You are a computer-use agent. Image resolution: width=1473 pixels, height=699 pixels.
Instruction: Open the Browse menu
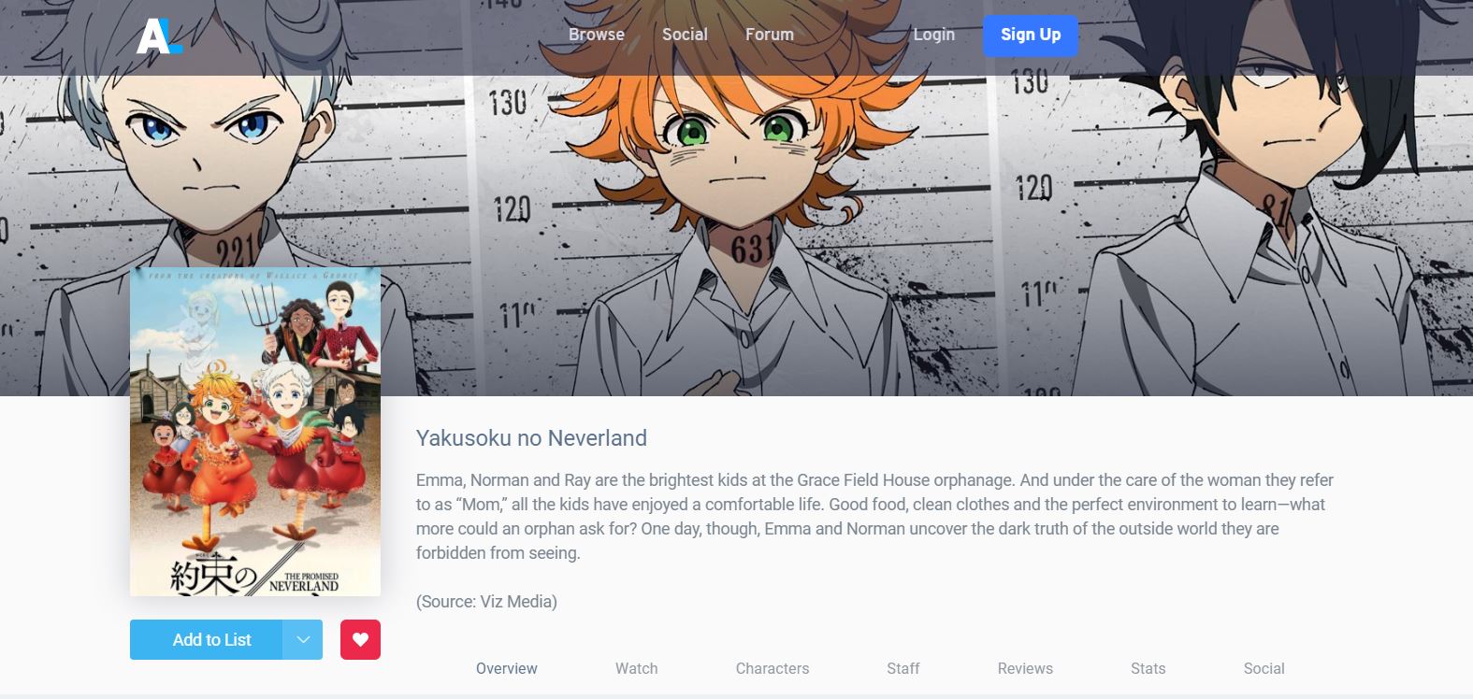pyautogui.click(x=597, y=35)
